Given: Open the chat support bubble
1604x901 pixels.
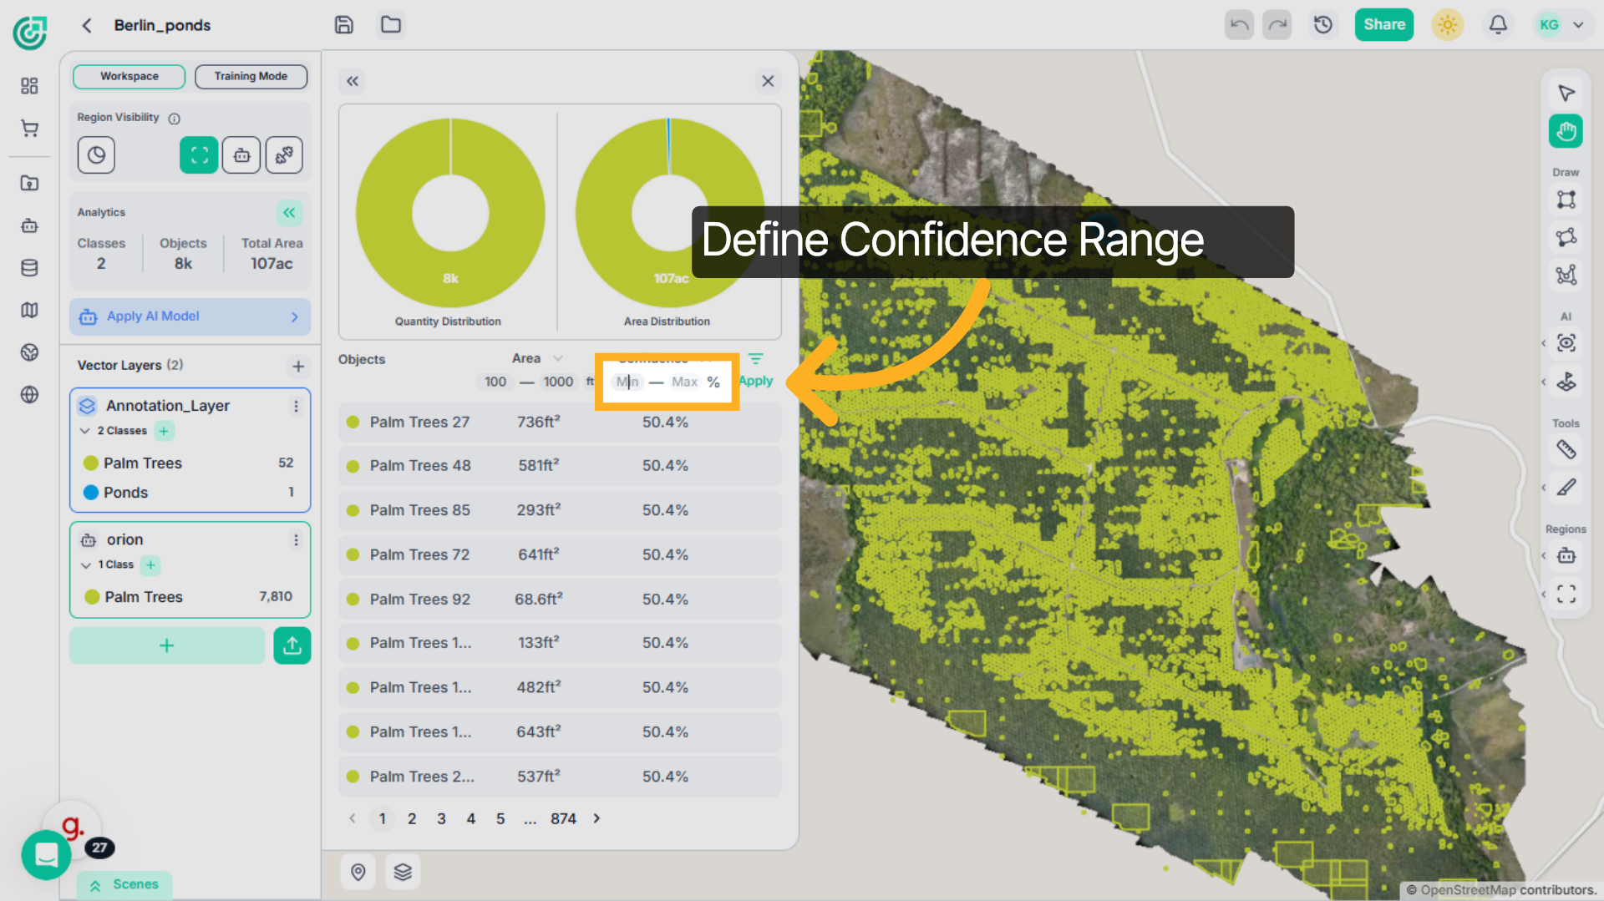Looking at the screenshot, I should click(x=46, y=855).
